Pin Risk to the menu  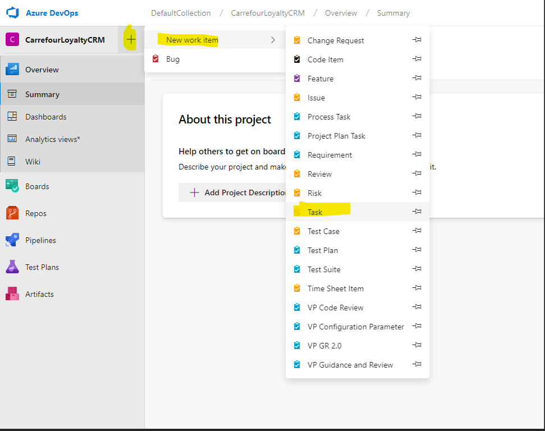(416, 192)
